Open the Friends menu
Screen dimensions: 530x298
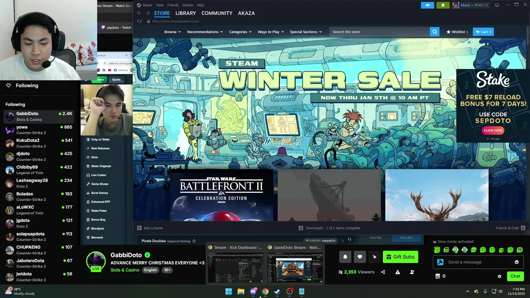(x=173, y=5)
